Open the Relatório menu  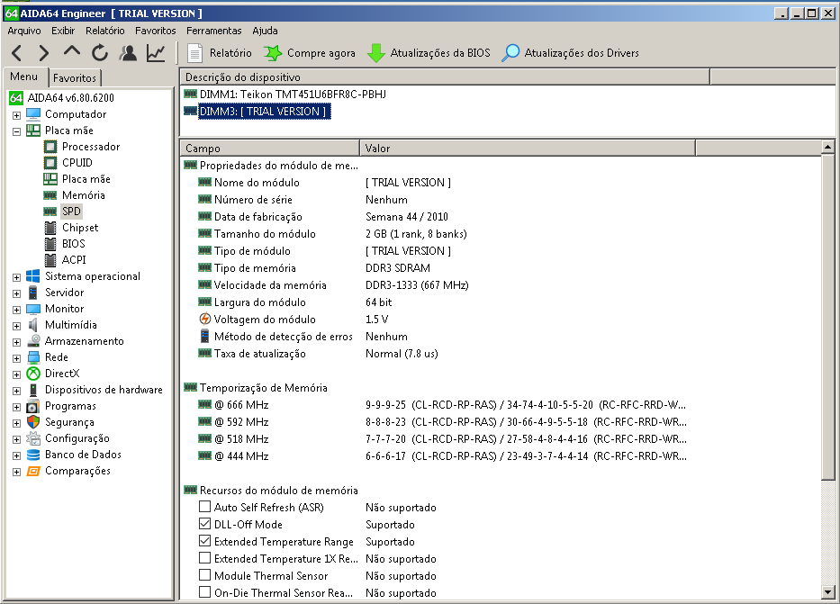tap(105, 31)
